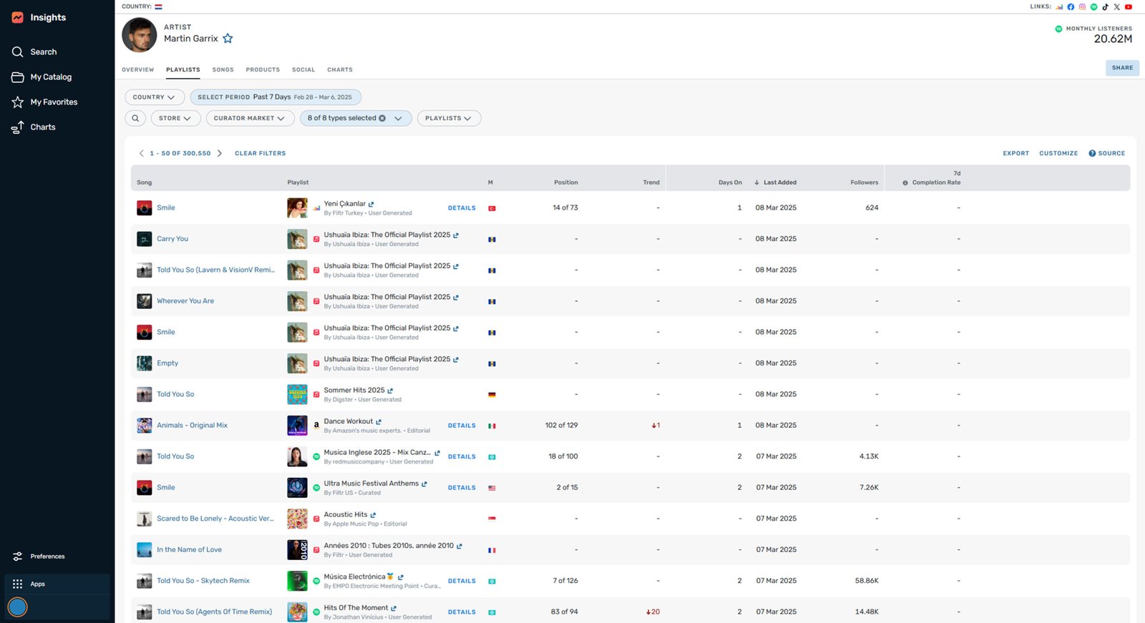Click the Sommer Hits 2025 playlist thumbnail

click(x=297, y=394)
